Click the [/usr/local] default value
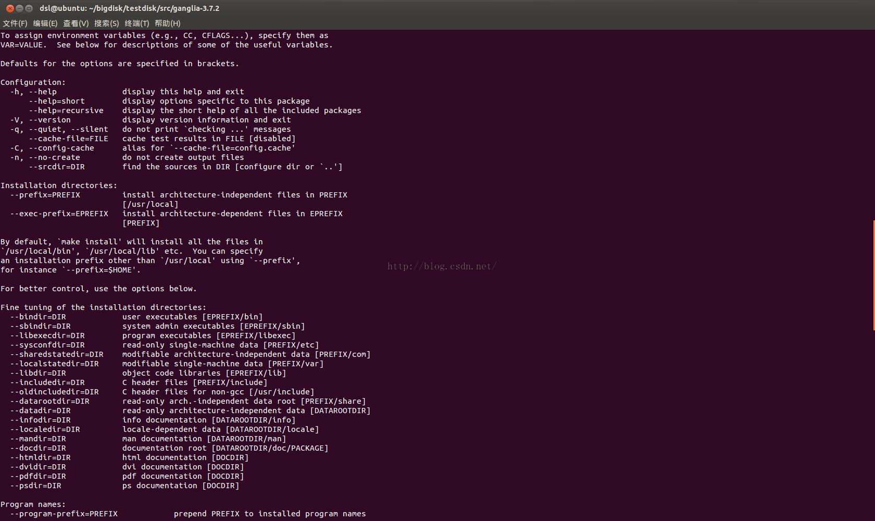Image resolution: width=875 pixels, height=521 pixels. [x=151, y=204]
